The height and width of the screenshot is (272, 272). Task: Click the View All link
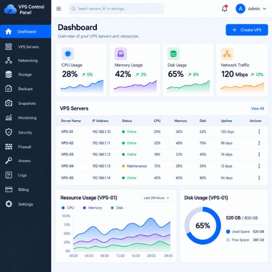(257, 108)
